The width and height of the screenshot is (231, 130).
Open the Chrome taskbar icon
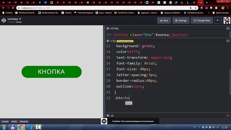(21, 127)
